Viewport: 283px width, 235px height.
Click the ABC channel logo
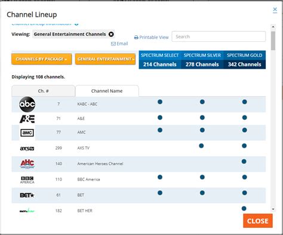27,104
